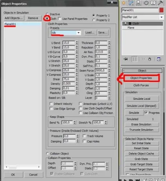Open the Modify command panel tab
The height and width of the screenshot is (181, 166).
tap(131, 3)
